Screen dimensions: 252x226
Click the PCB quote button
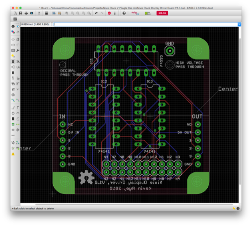tap(148, 13)
